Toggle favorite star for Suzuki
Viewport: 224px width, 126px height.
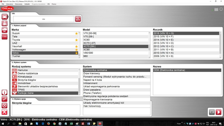(x=76, y=33)
